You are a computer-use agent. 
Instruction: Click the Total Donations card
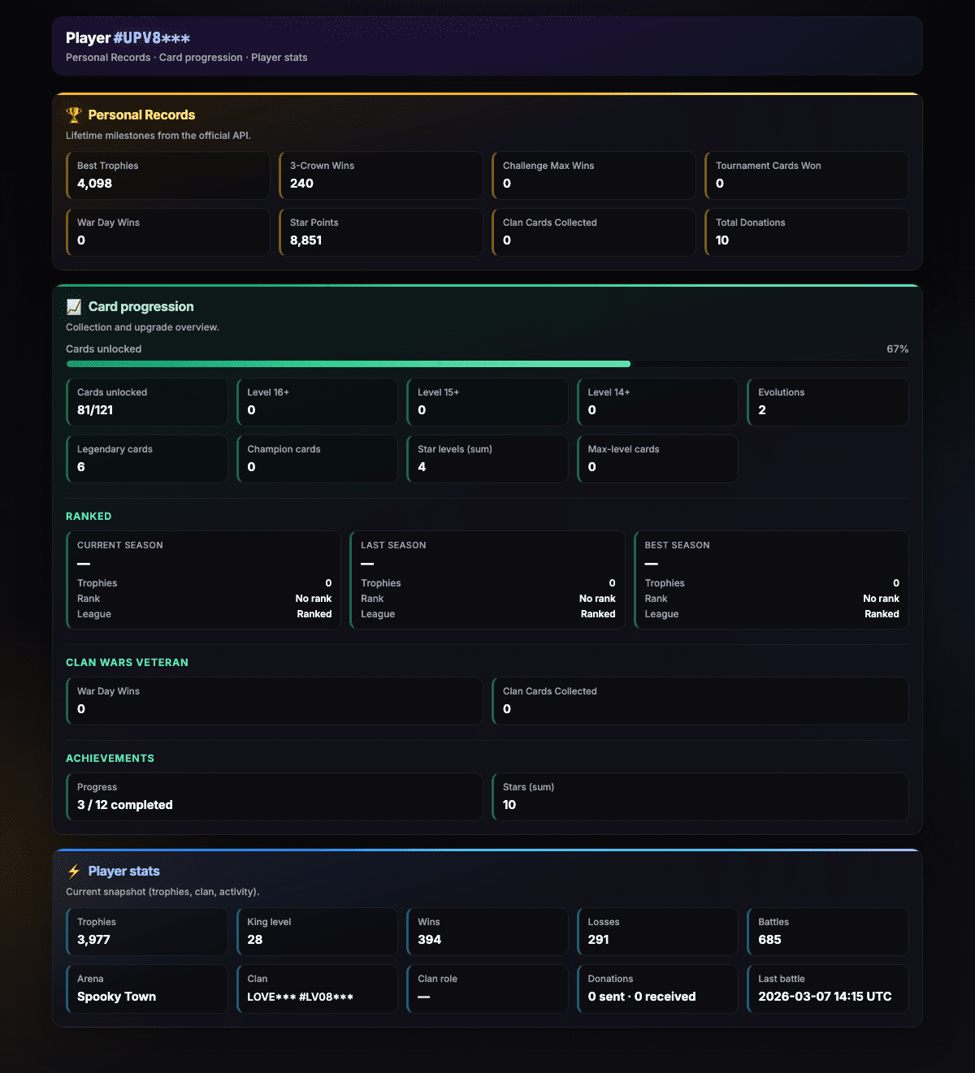tap(807, 232)
